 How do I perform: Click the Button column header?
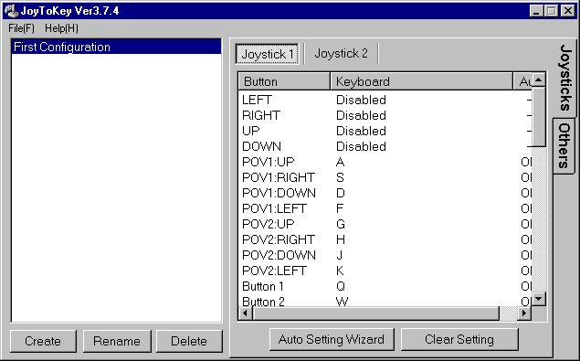pos(284,81)
